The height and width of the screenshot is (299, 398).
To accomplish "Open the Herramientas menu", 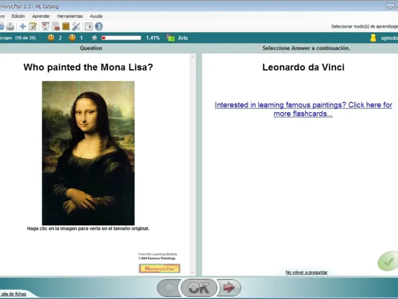I will coord(70,16).
